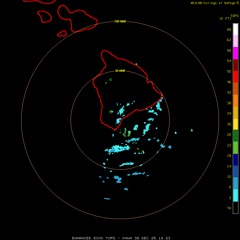The height and width of the screenshot is (240, 240).
Task: Click the 2 legend value
Action: click(230, 198)
